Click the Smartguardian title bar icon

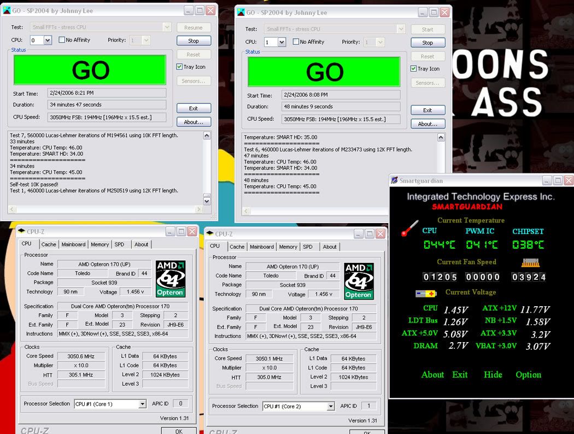pos(394,180)
